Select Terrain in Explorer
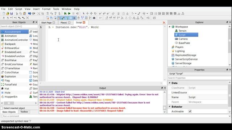This screenshot has width=232, height=130. point(182,31)
